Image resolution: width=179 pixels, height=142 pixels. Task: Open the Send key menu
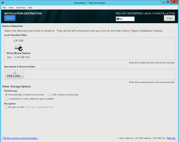coord(21,7)
